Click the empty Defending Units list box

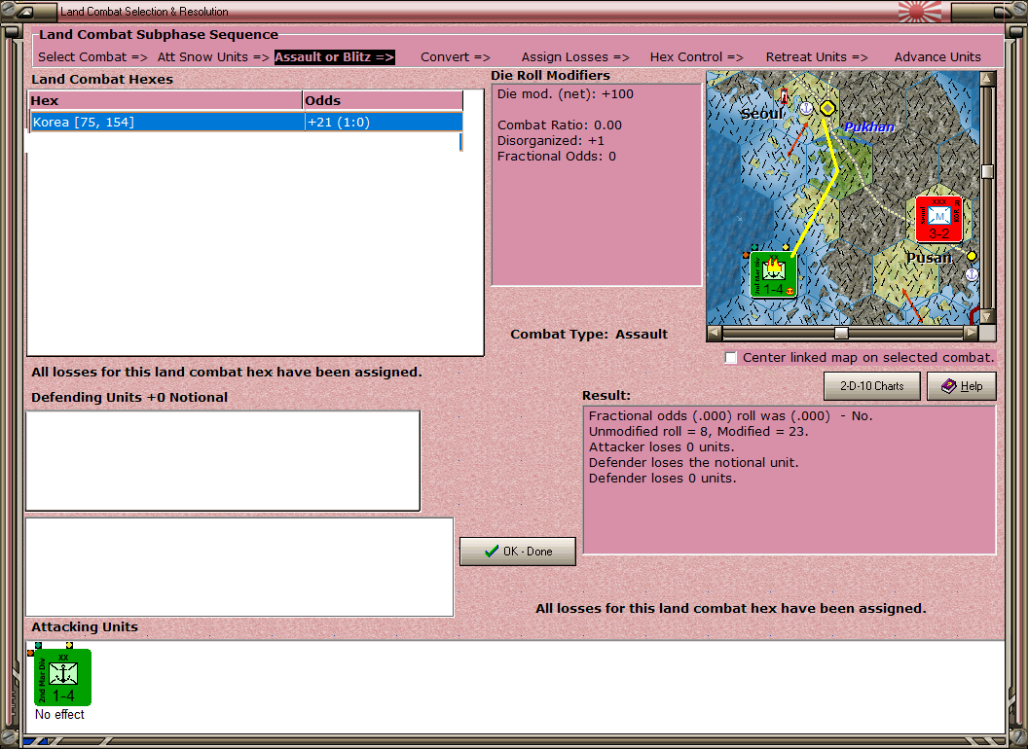pos(223,461)
